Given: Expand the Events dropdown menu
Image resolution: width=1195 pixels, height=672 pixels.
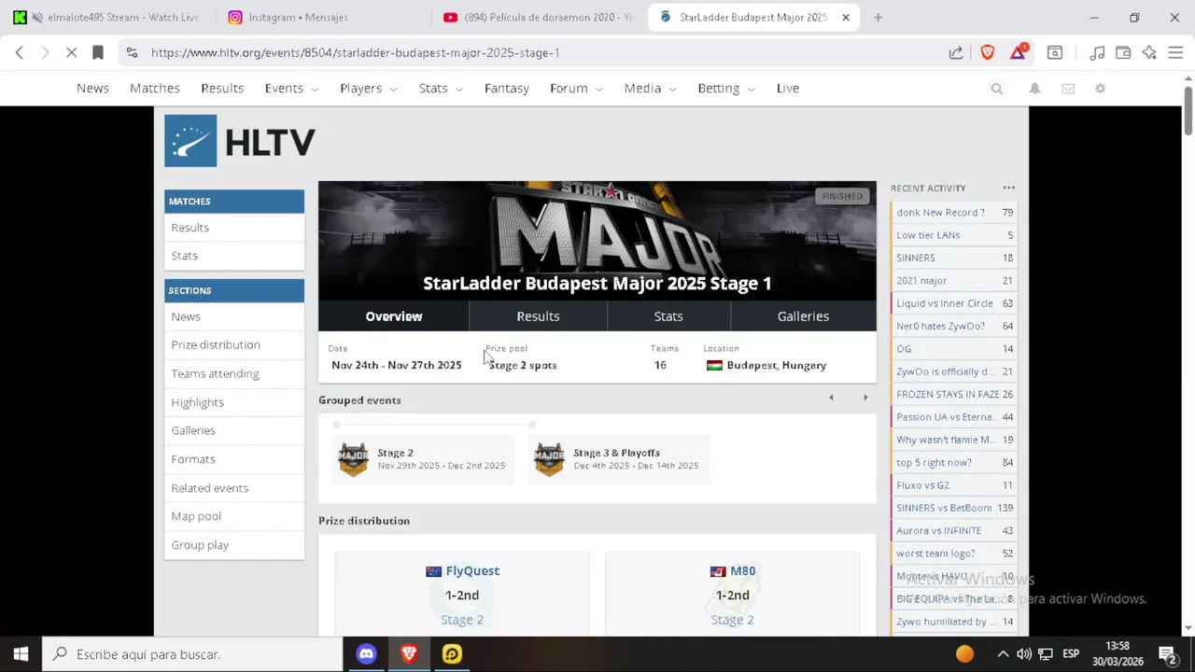Looking at the screenshot, I should point(291,89).
